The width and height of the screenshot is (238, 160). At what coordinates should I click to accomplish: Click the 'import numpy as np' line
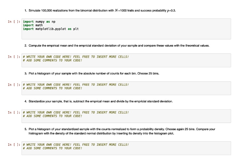(x=39, y=22)
